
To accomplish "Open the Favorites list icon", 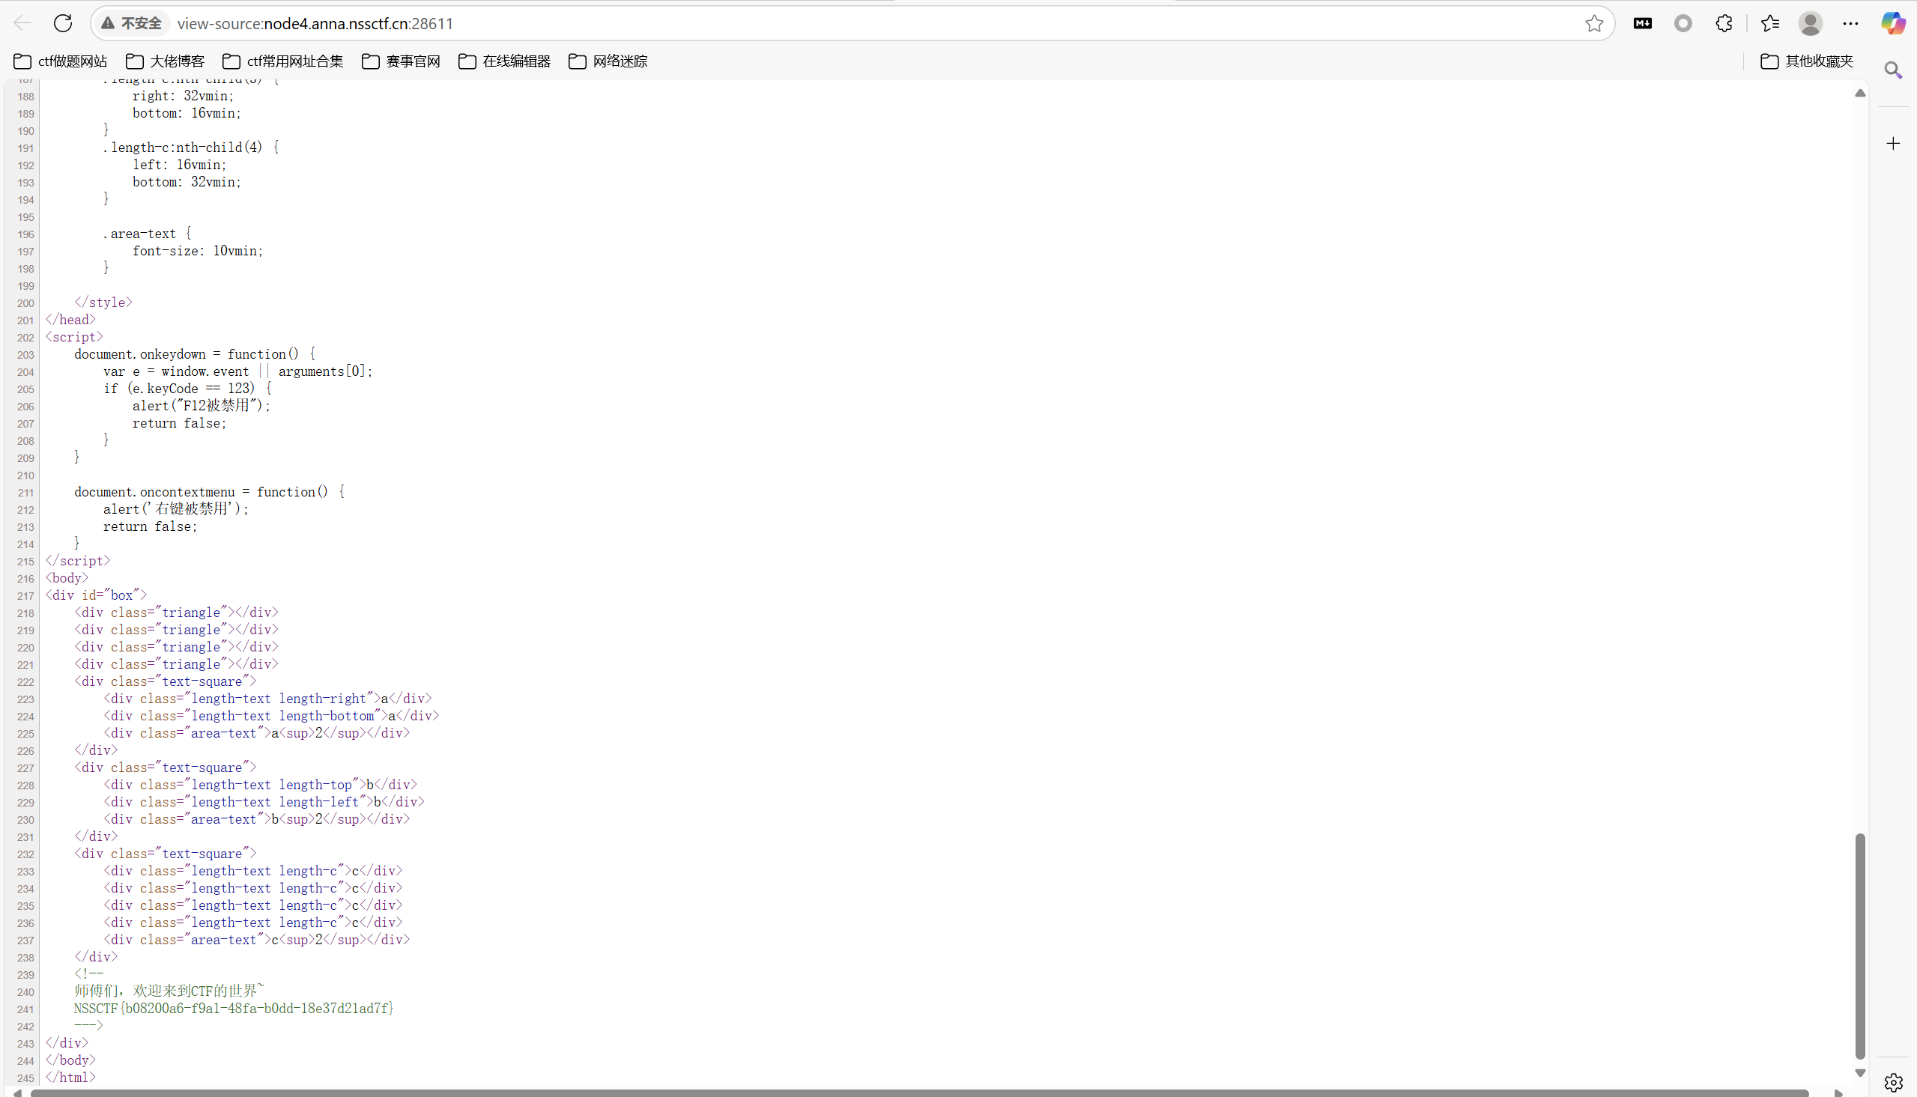I will point(1770,23).
